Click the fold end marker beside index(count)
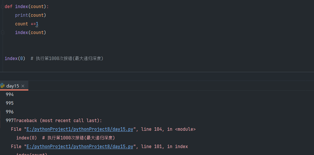 (x=2, y=33)
